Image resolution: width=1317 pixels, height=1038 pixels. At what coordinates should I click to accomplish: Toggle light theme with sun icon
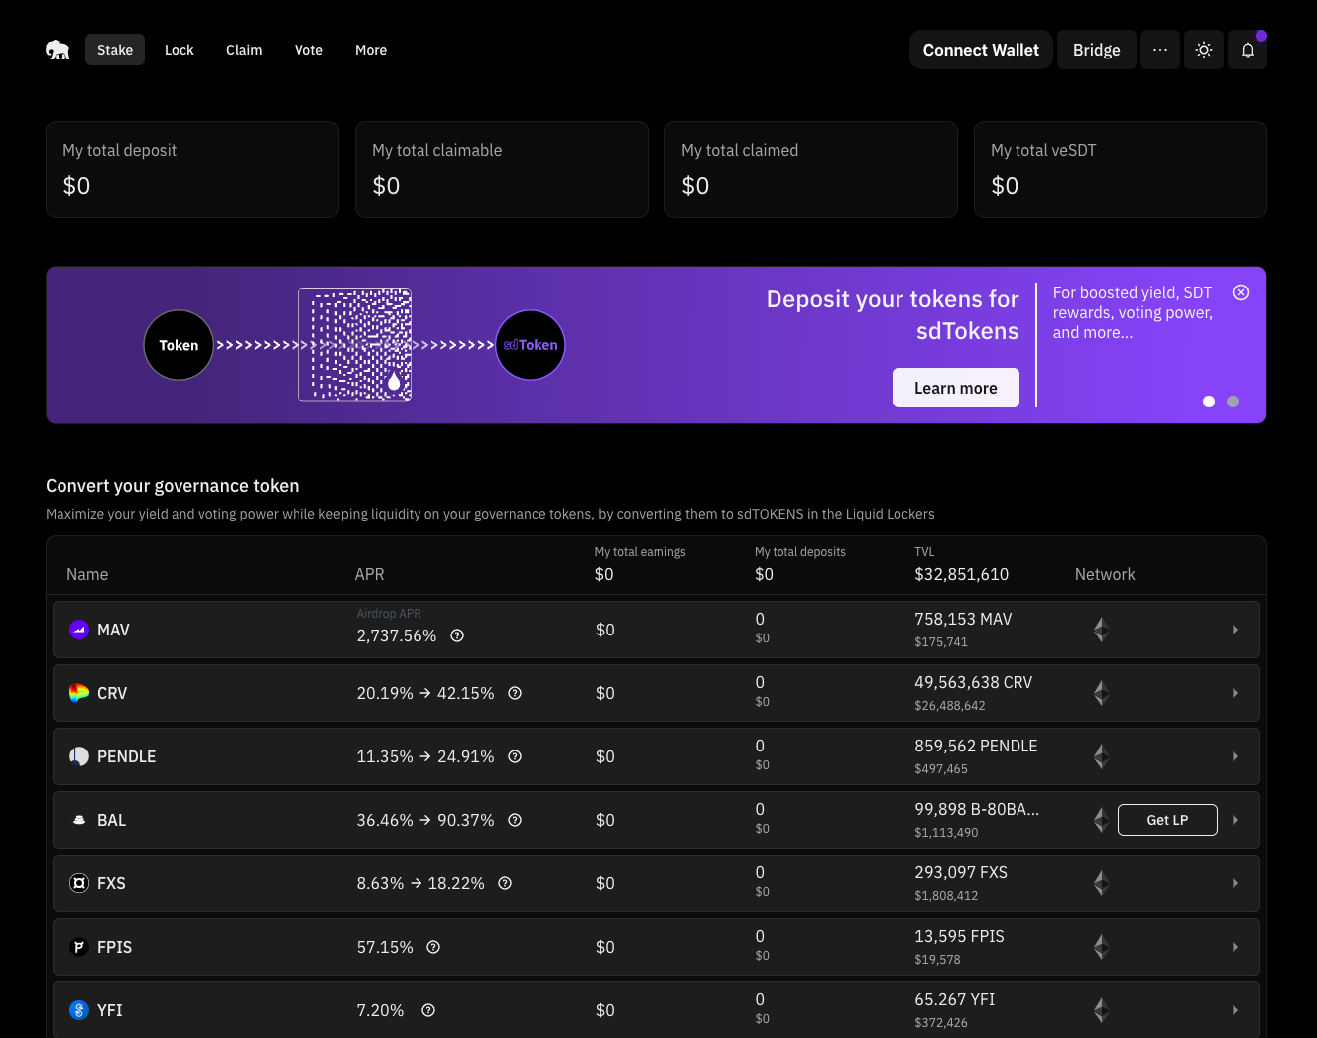[x=1204, y=50]
